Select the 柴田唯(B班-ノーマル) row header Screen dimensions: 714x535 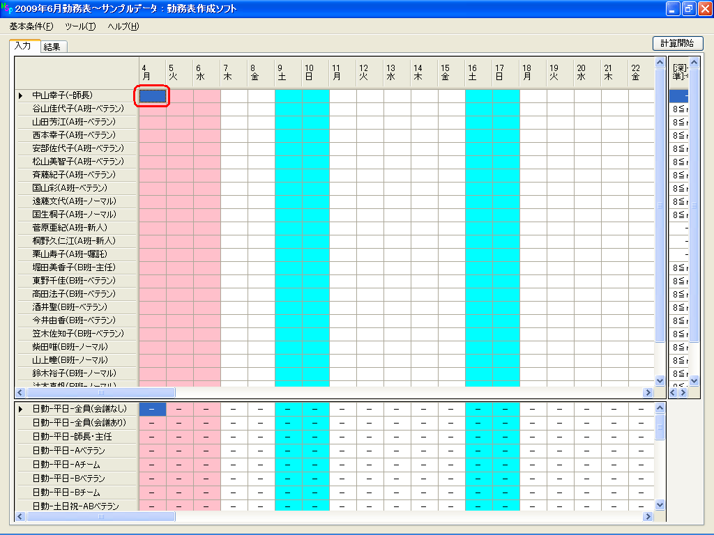(77, 347)
